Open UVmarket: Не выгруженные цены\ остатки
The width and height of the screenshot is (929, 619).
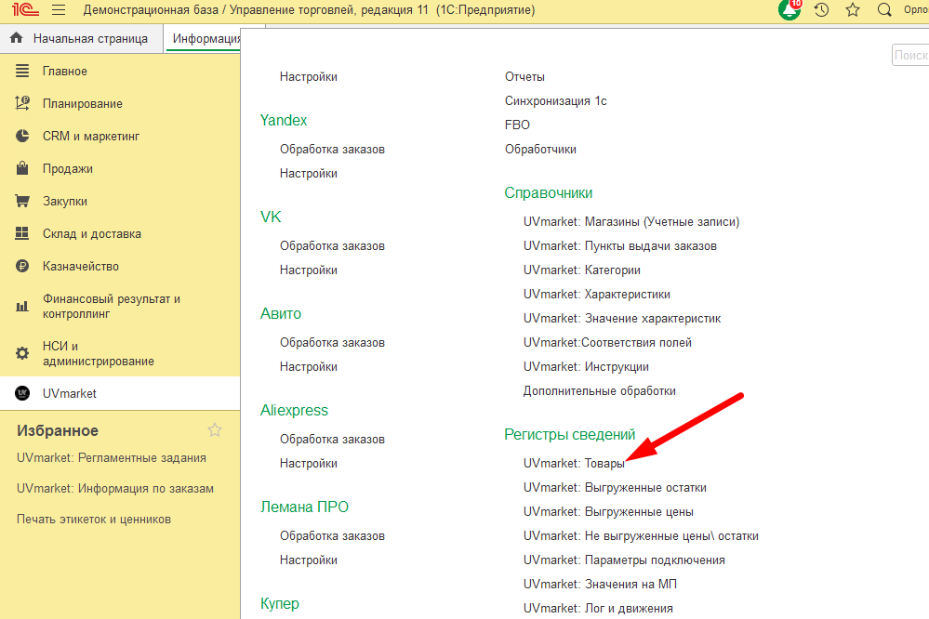pyautogui.click(x=641, y=536)
